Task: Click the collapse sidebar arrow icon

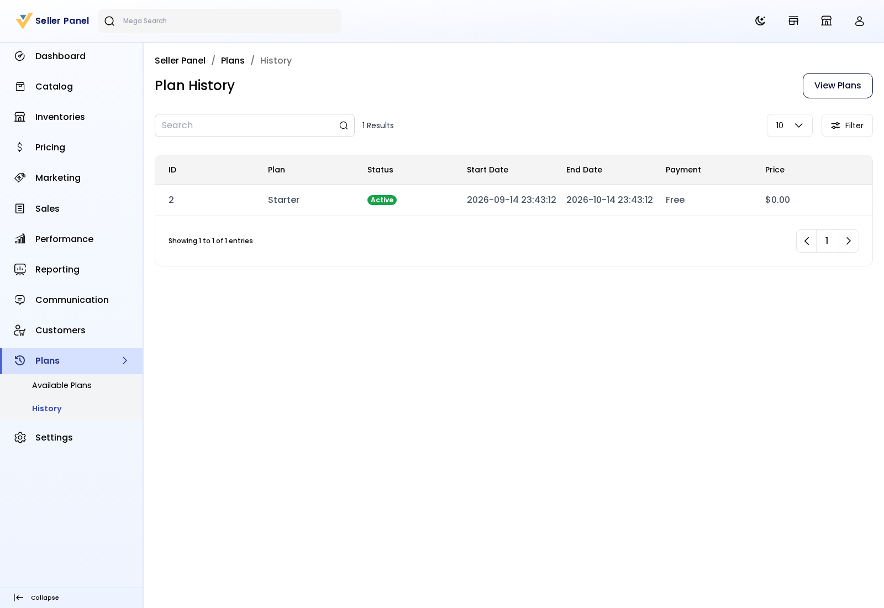Action: point(18,598)
